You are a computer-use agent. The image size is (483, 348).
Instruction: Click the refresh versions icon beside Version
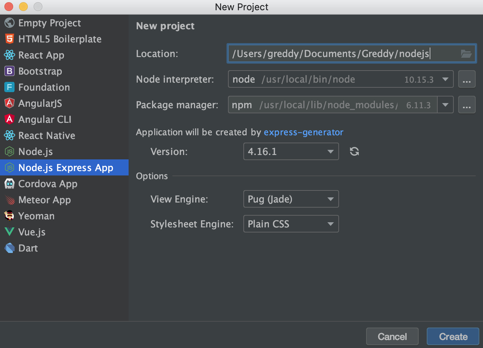click(354, 151)
